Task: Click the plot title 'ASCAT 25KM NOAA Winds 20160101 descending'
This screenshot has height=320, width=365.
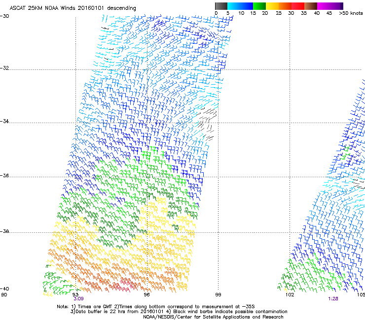Action: pyautogui.click(x=73, y=8)
